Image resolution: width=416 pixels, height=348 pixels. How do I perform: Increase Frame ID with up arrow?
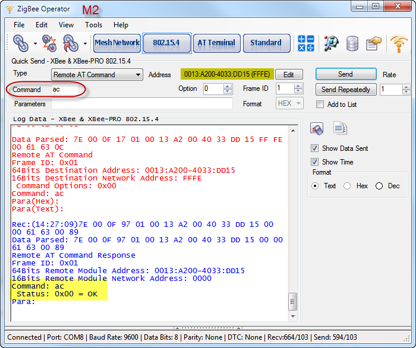298,86
